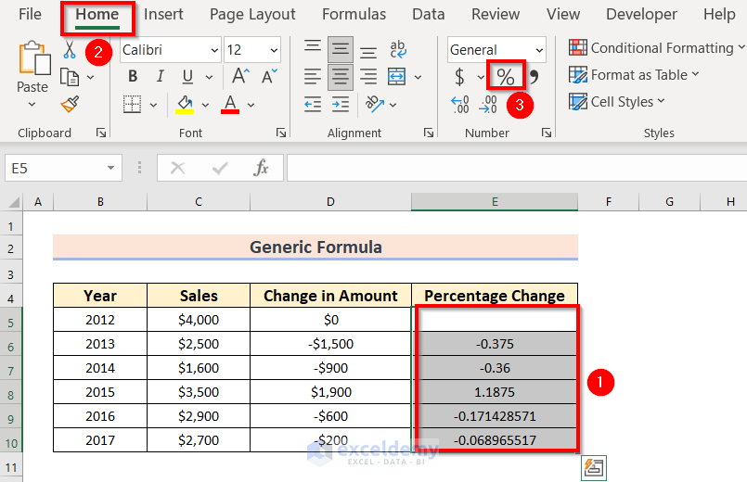Viewport: 747px width, 482px height.
Task: Click the Cut scissors icon
Action: (69, 50)
